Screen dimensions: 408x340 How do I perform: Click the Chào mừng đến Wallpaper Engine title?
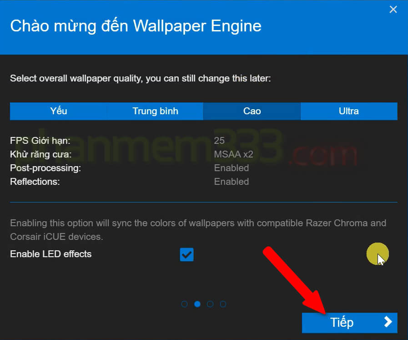136,26
